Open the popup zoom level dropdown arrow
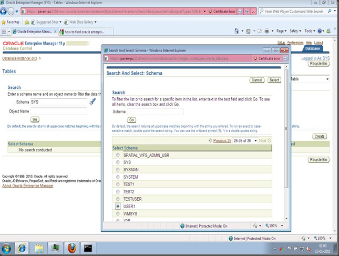Image resolution: width=339 pixels, height=256 pixels. click(282, 226)
